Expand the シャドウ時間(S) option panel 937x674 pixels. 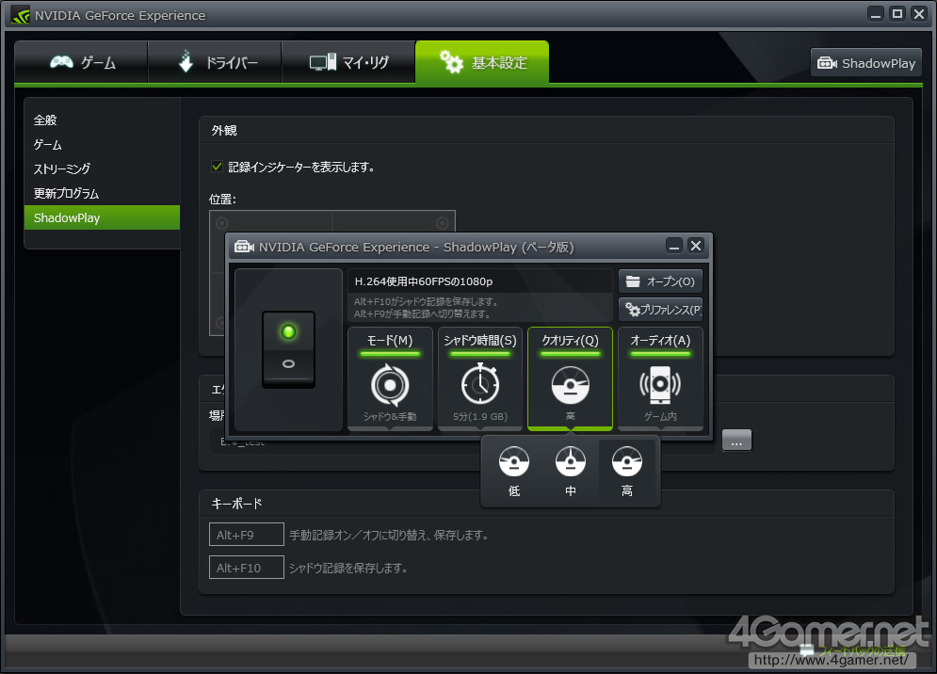[x=480, y=378]
